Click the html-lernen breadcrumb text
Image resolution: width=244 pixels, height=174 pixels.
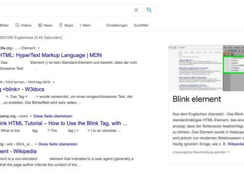click(15, 82)
